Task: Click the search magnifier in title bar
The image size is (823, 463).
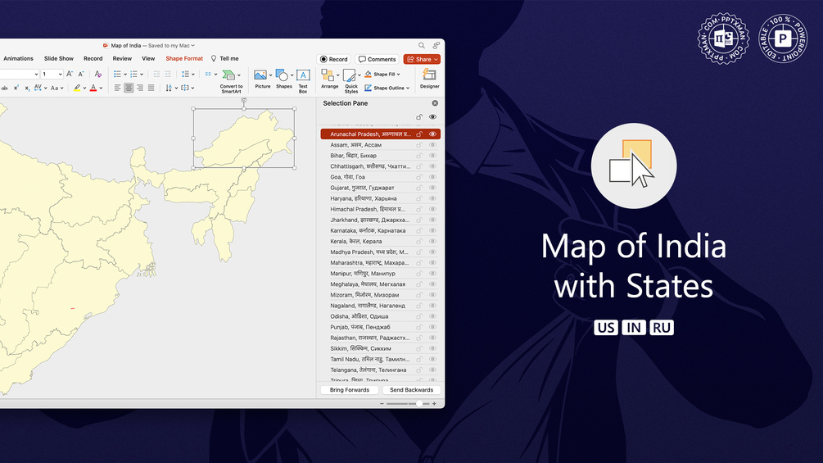Action: (x=422, y=46)
